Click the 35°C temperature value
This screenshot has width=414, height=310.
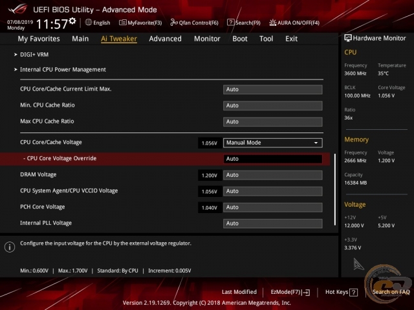[x=383, y=74]
